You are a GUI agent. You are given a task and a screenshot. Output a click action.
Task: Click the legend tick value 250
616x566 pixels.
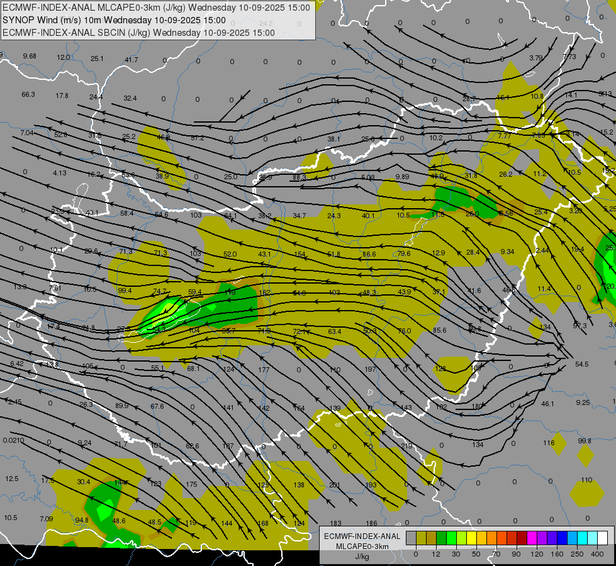click(x=577, y=554)
